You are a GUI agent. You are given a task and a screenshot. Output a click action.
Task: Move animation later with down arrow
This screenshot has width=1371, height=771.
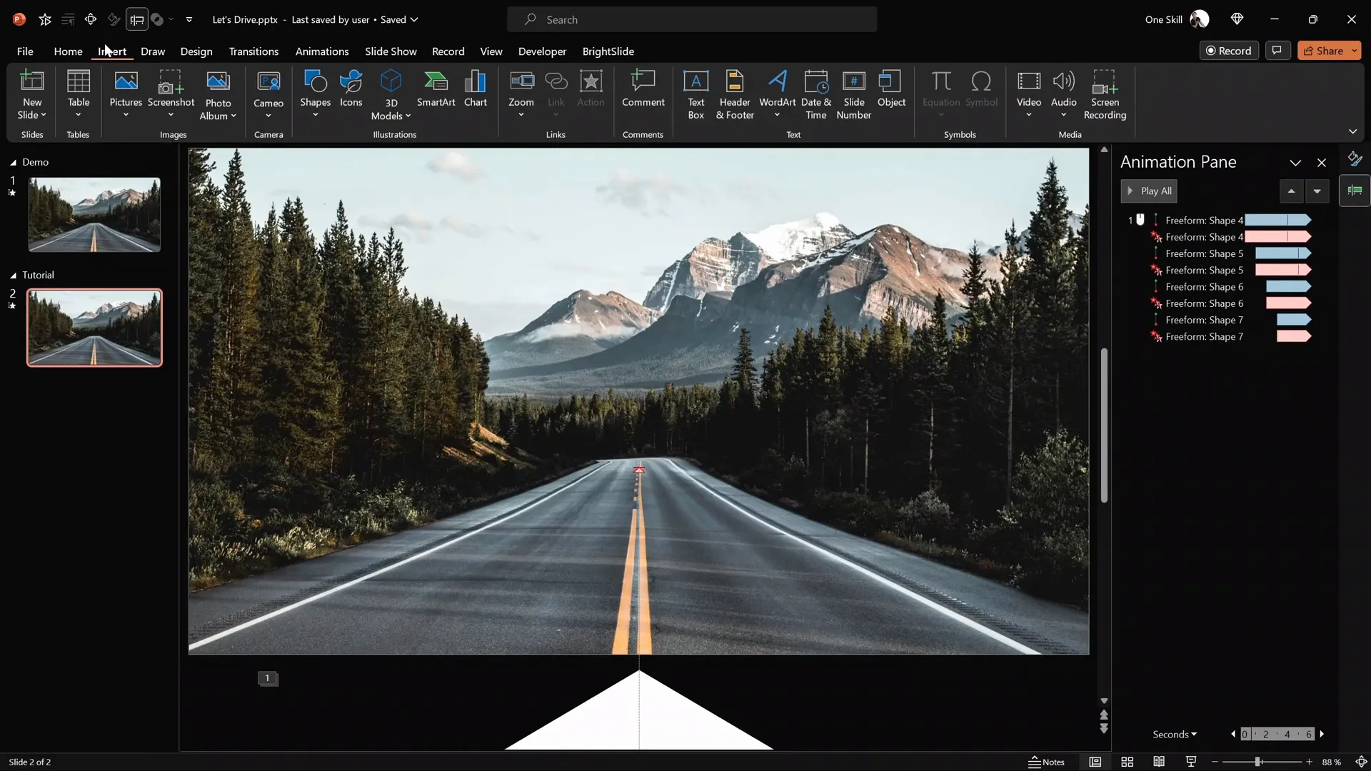point(1317,191)
